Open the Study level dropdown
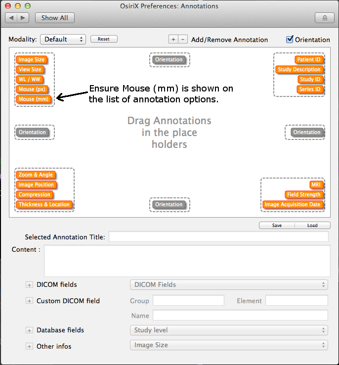 click(229, 330)
